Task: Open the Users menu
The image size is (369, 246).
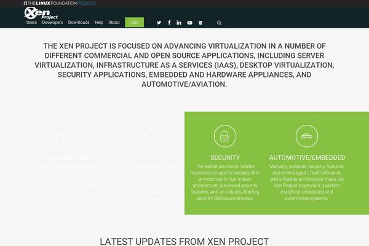Action: [31, 22]
